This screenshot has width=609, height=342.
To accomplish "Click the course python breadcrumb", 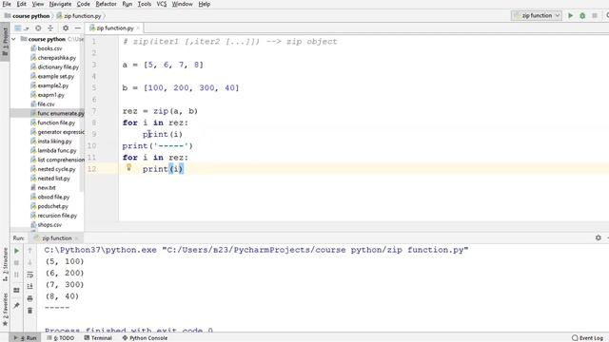I will 28,16.
